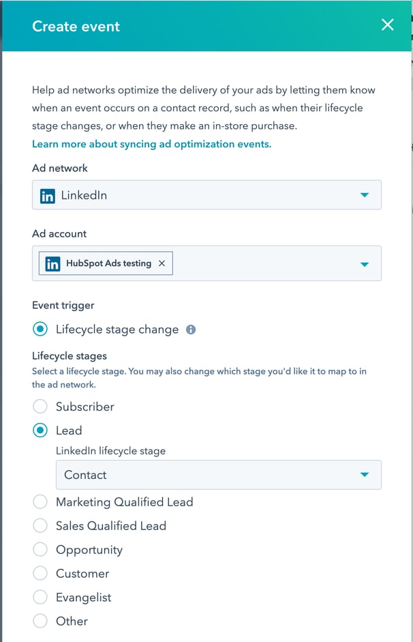Select the Evangelist lifecycle stage
The image size is (413, 642).
click(41, 598)
